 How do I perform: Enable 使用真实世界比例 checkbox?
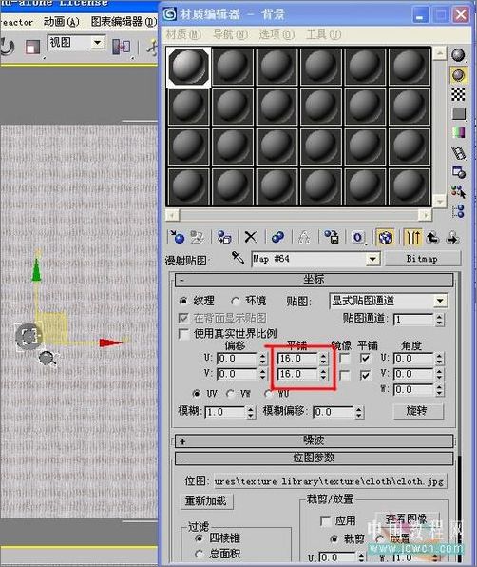coord(184,334)
